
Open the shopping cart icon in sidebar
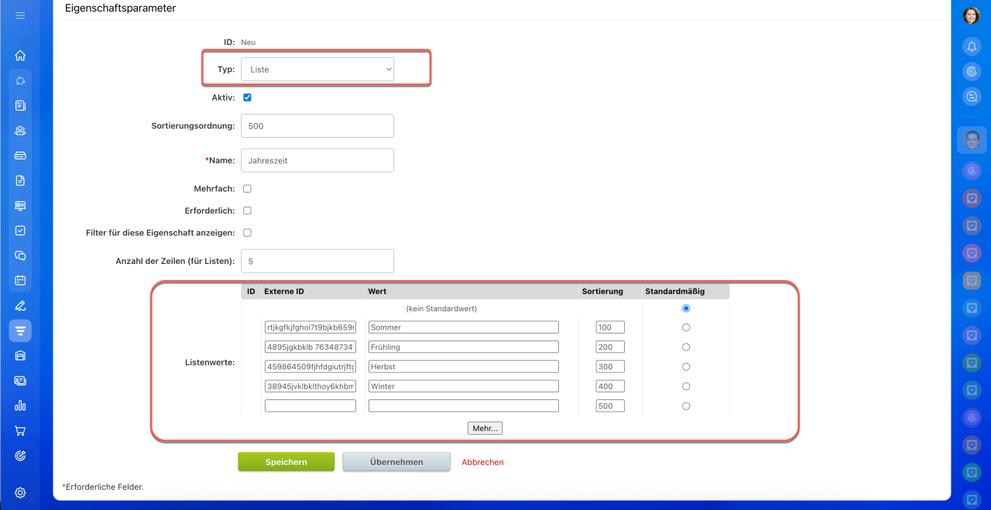coord(20,430)
